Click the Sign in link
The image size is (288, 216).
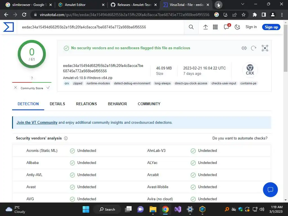251,27
